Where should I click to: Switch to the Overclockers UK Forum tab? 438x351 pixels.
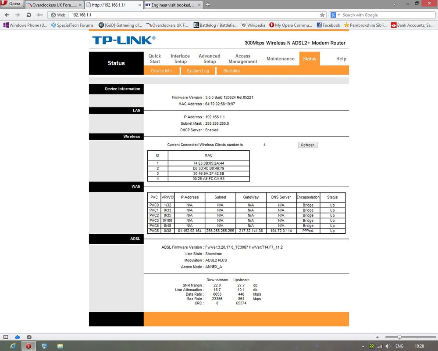52,5
